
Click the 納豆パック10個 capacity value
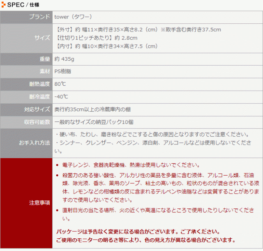point(94,122)
